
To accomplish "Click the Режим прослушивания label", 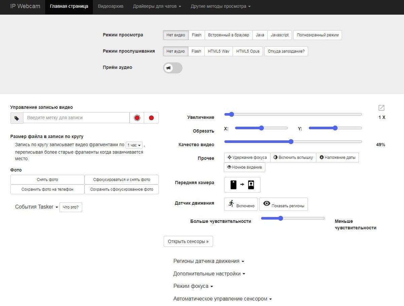I will pyautogui.click(x=129, y=51).
